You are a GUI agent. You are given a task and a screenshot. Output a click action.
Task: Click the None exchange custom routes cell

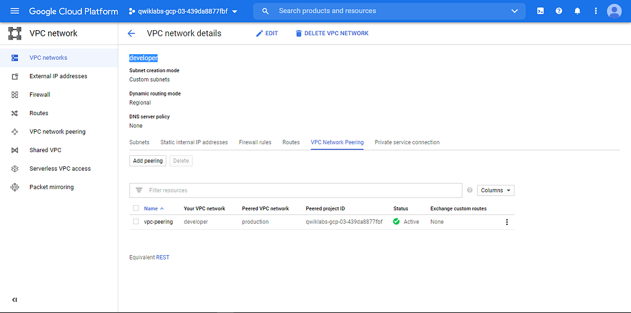[x=437, y=222]
